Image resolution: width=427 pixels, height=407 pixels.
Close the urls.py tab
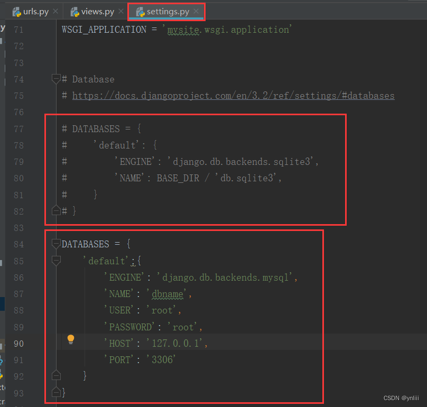click(x=55, y=11)
